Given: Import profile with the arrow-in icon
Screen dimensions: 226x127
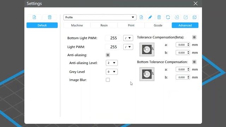Looking at the screenshot, I should 177,17.
